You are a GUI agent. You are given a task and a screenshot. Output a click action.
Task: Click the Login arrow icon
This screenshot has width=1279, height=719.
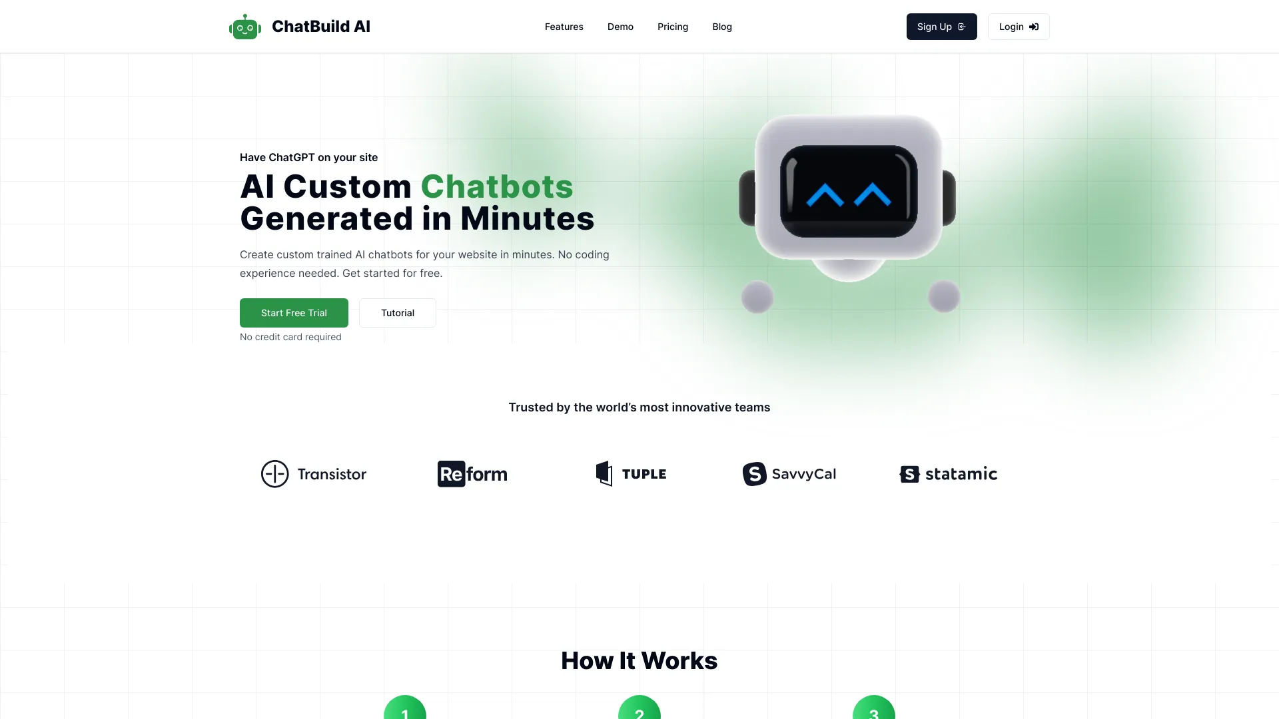pos(1034,27)
